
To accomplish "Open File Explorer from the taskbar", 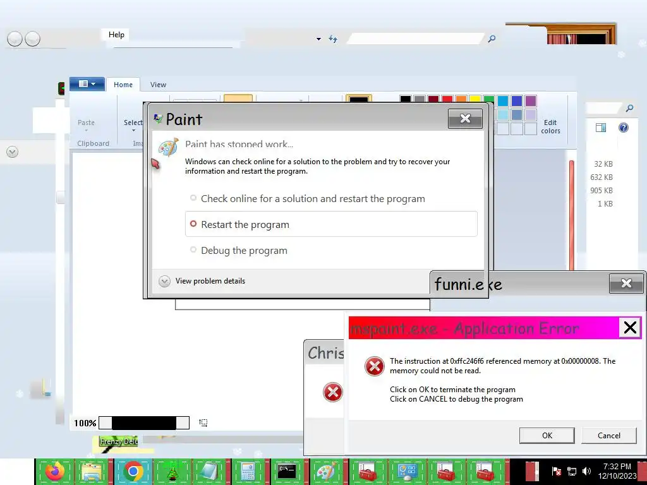I will 92,472.
